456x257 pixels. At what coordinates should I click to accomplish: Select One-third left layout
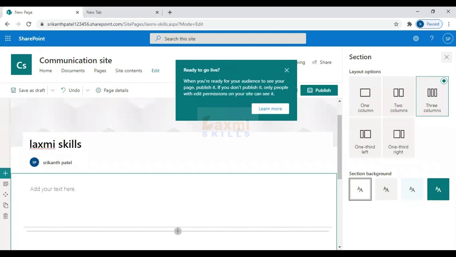click(365, 138)
